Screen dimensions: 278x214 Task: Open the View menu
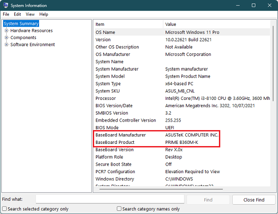(x=30, y=14)
